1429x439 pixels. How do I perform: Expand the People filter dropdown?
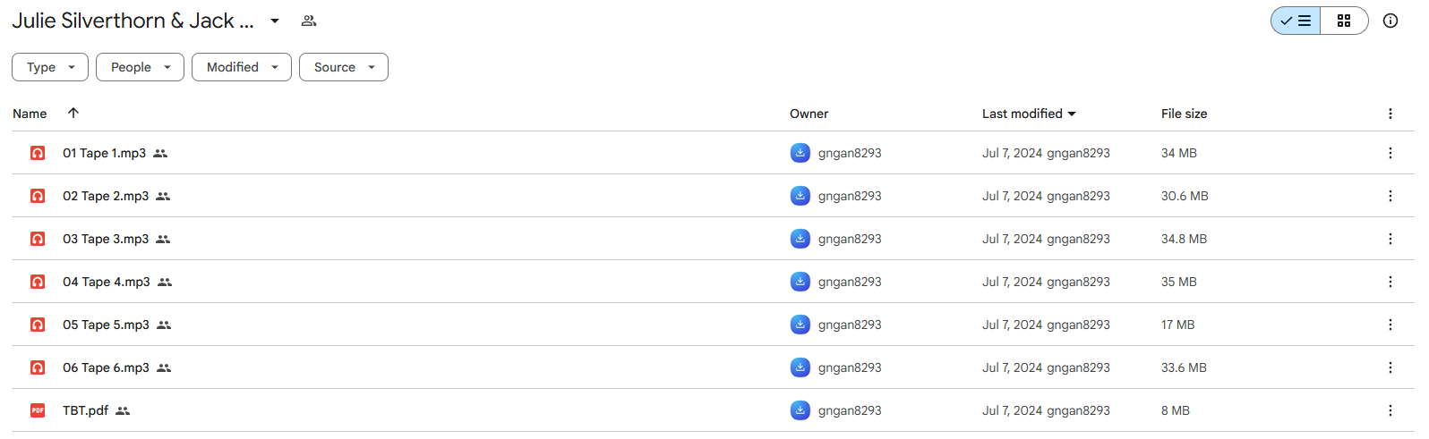(x=140, y=67)
